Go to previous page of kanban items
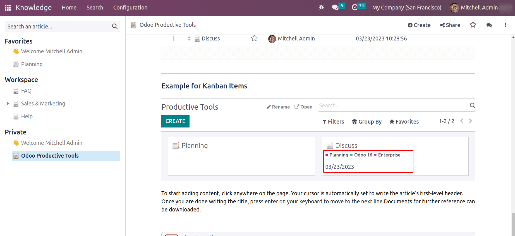Image resolution: width=515 pixels, height=236 pixels. [x=462, y=121]
